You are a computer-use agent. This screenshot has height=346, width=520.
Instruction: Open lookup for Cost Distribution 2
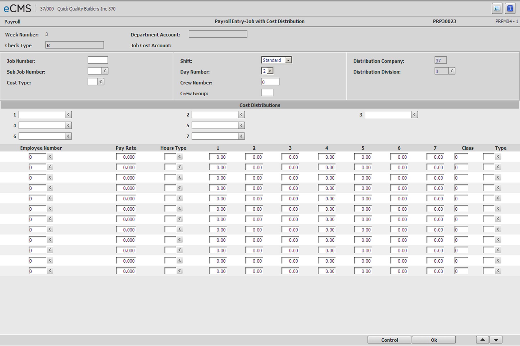pos(241,115)
